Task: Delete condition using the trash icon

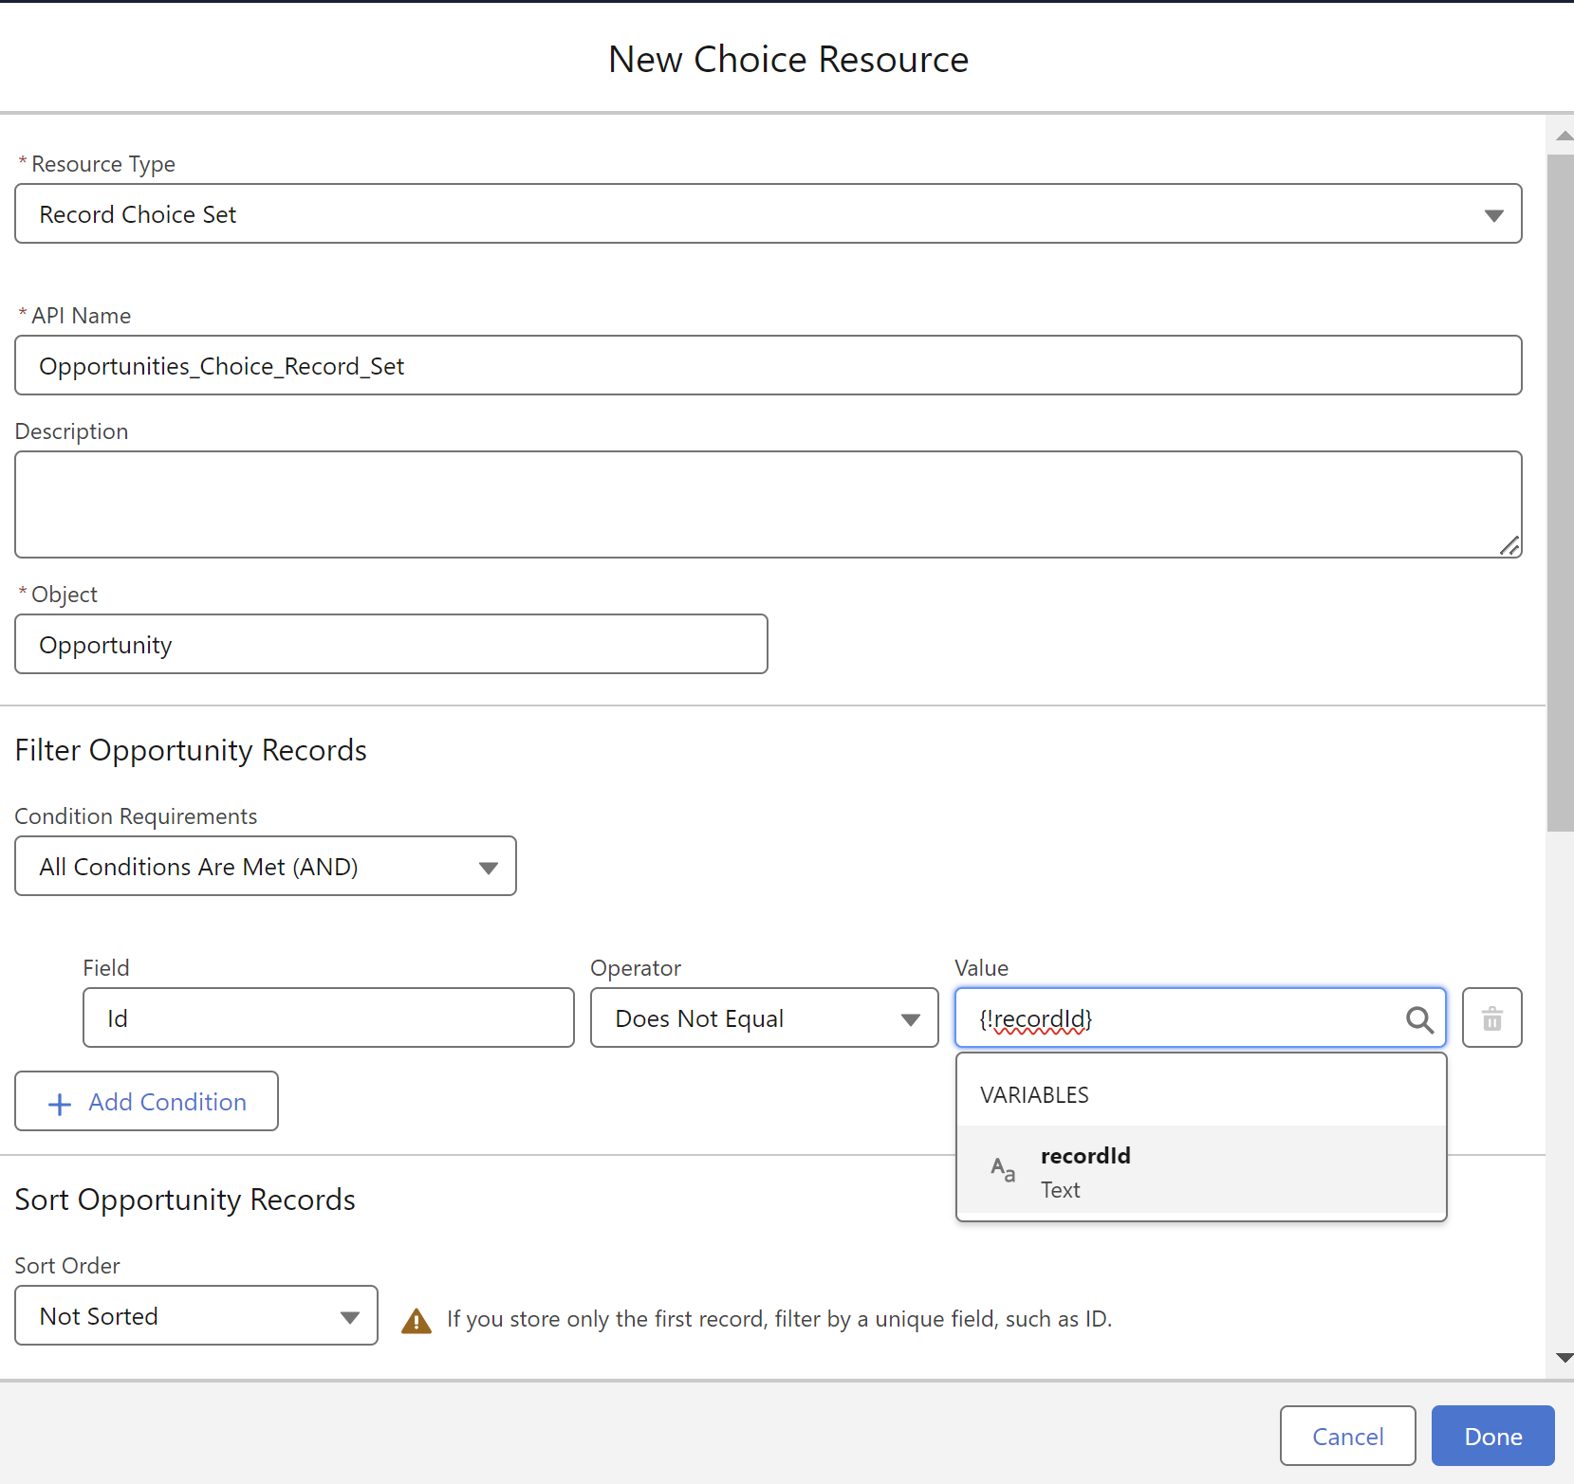Action: [1492, 1017]
